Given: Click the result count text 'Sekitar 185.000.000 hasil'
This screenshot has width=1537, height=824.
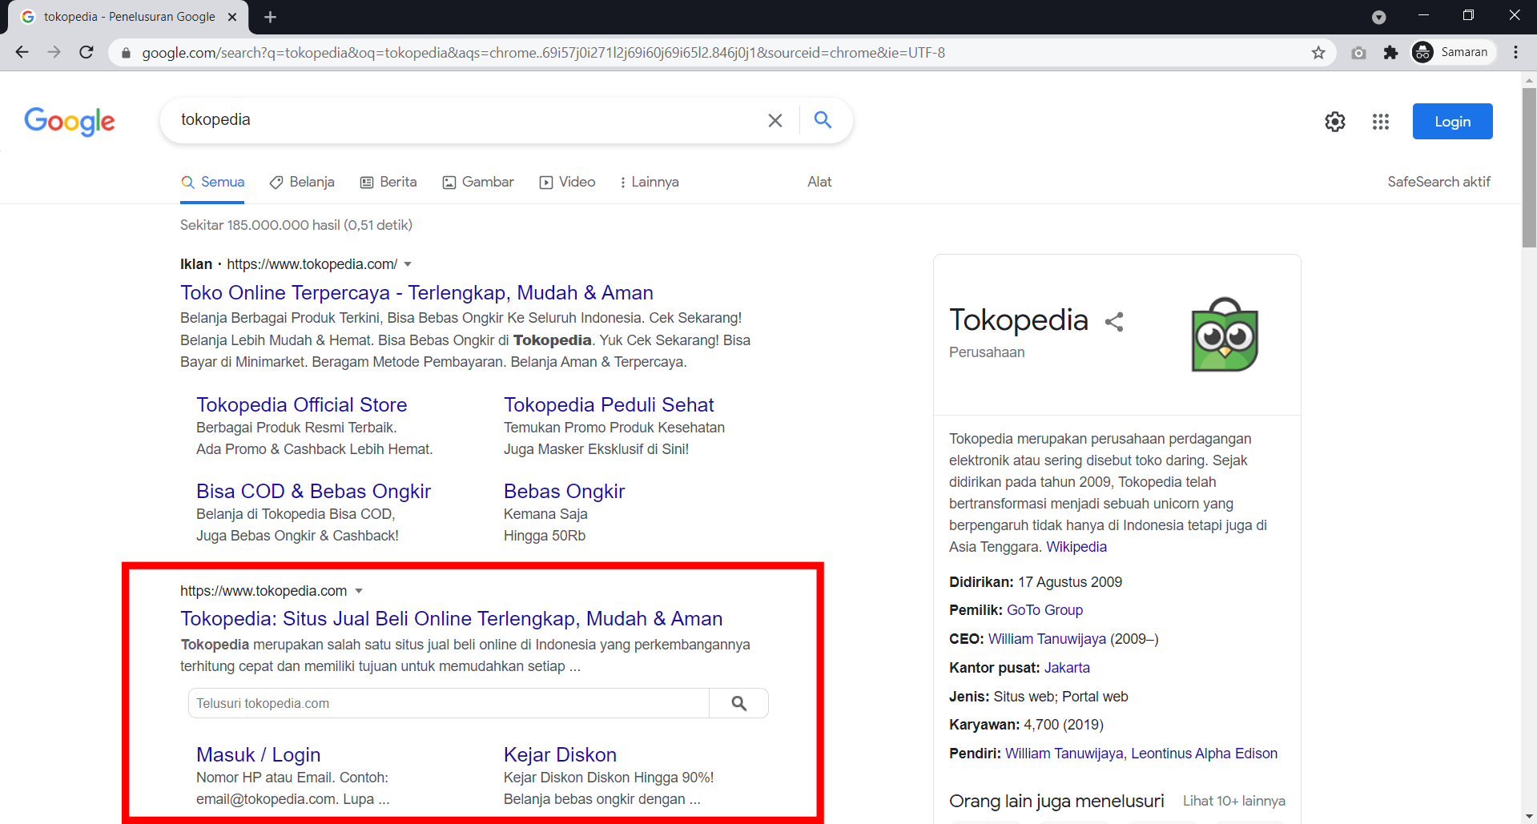Looking at the screenshot, I should pos(260,225).
